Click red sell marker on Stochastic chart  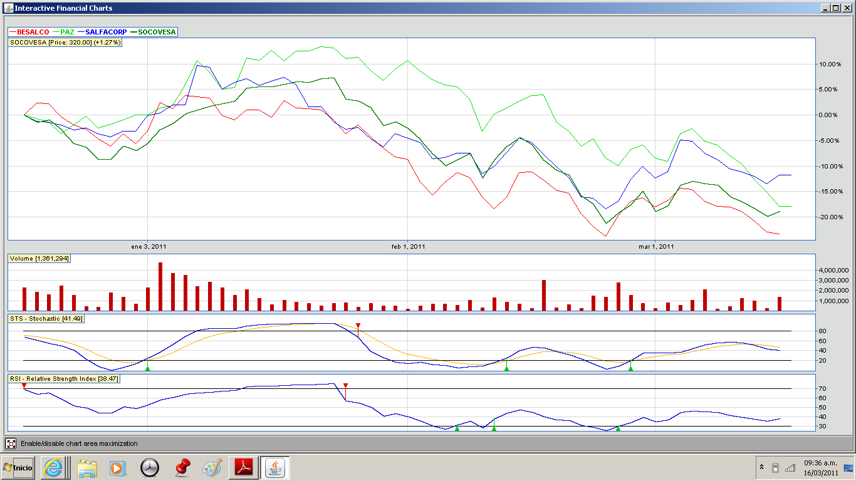[x=358, y=326]
